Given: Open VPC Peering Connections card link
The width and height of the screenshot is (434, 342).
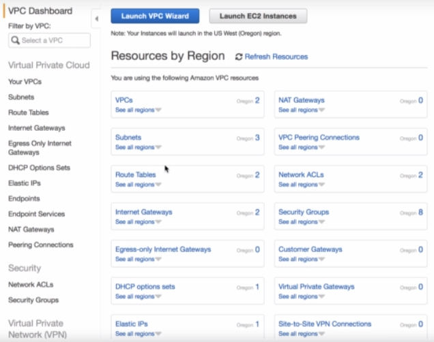Looking at the screenshot, I should [319, 138].
